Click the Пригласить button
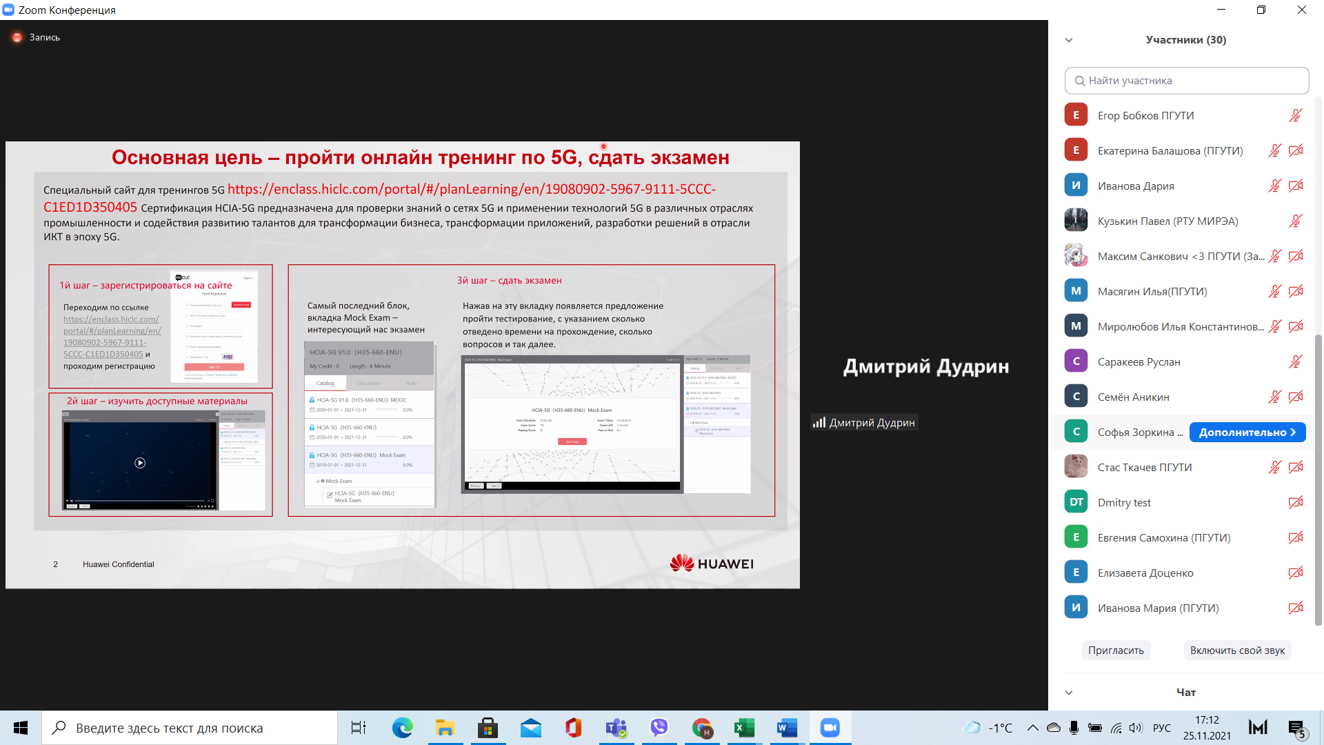 (x=1116, y=650)
